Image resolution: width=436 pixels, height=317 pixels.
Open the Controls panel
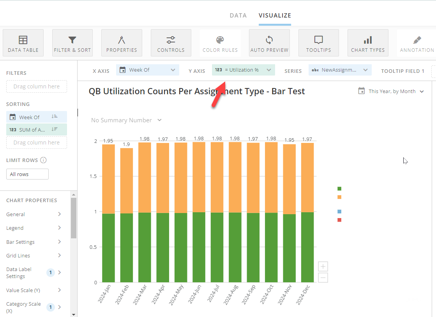pyautogui.click(x=171, y=43)
